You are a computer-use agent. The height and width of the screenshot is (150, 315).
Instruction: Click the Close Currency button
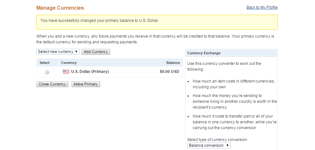pyautogui.click(x=52, y=84)
